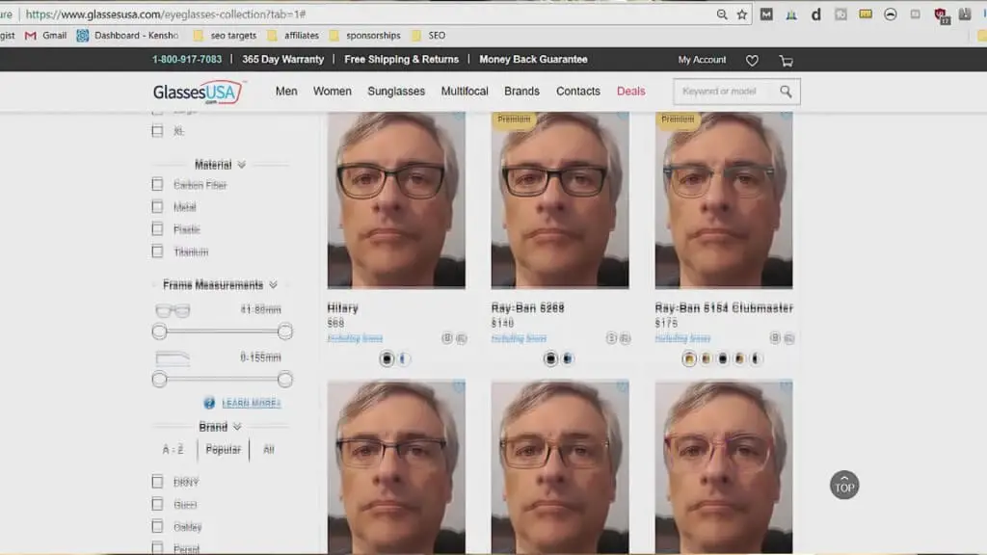The width and height of the screenshot is (987, 555).
Task: Open the LEARN MORE link
Action: 252,403
